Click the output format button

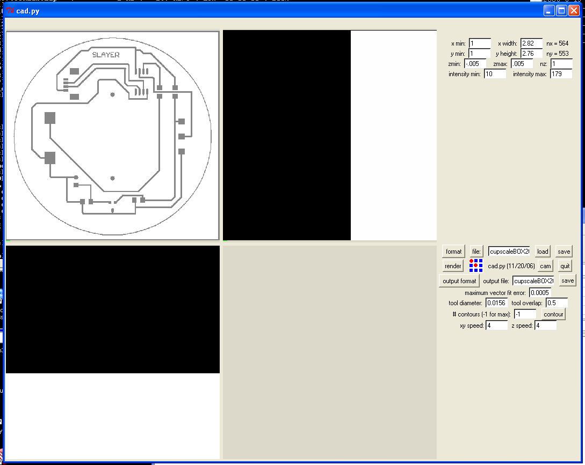pos(459,281)
